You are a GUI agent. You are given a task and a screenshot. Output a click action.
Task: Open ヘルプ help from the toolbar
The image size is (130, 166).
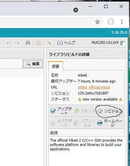pos(66,43)
